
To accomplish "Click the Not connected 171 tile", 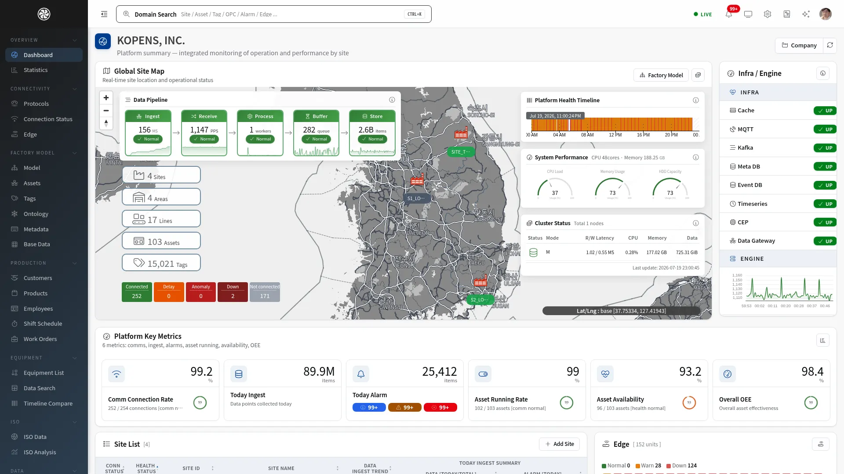I will [x=265, y=292].
